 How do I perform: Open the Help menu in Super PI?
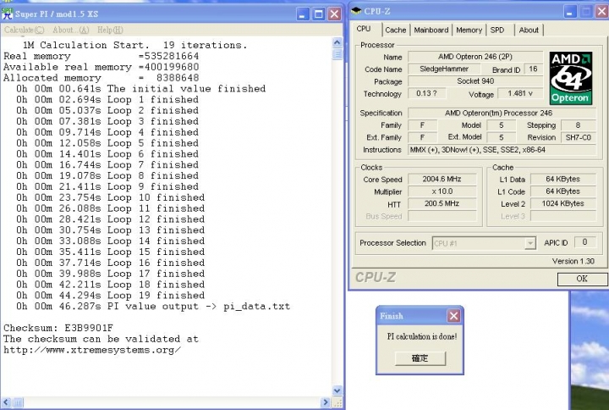[110, 30]
